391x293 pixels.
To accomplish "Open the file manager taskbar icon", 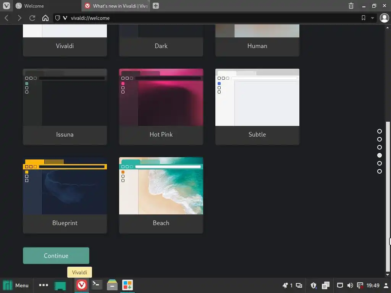I will 112,285.
